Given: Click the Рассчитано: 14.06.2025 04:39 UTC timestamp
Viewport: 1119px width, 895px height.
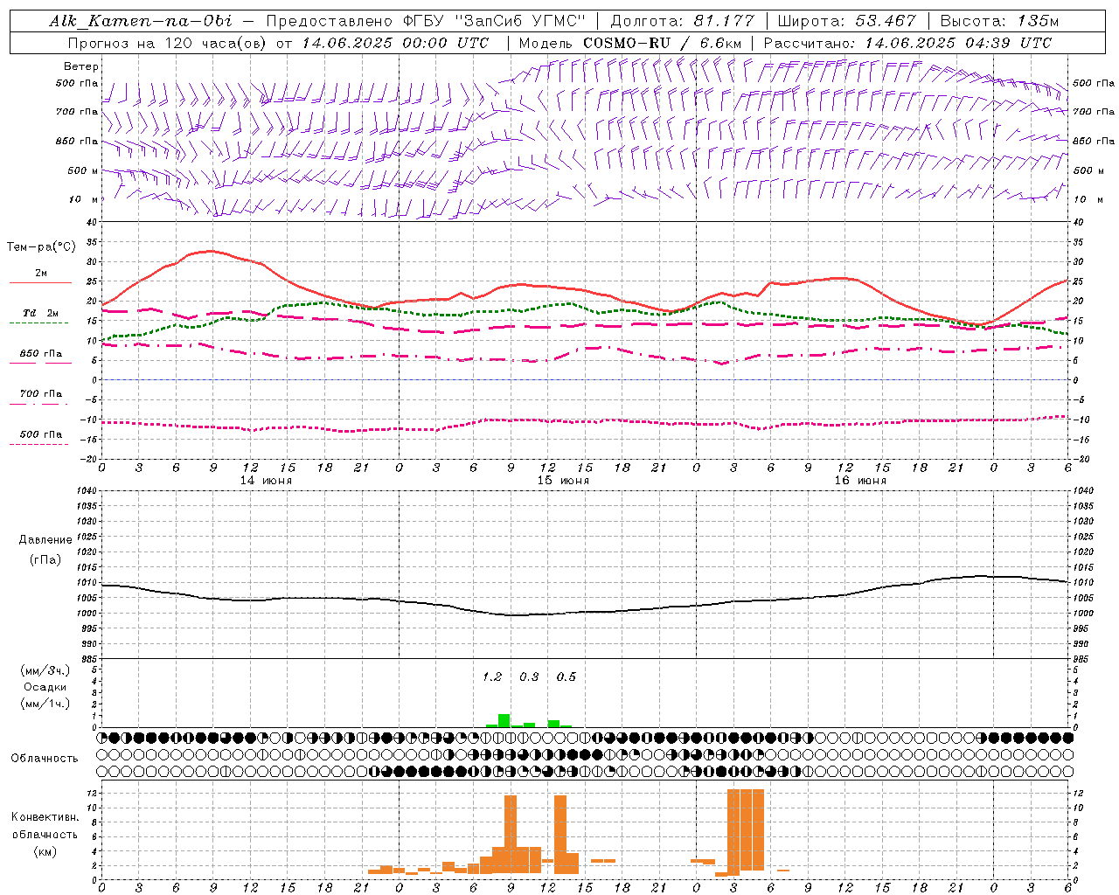Looking at the screenshot, I should click(x=907, y=43).
